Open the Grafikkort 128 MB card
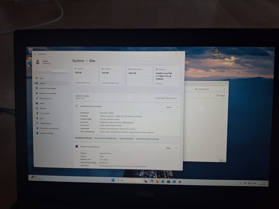 (x=112, y=76)
